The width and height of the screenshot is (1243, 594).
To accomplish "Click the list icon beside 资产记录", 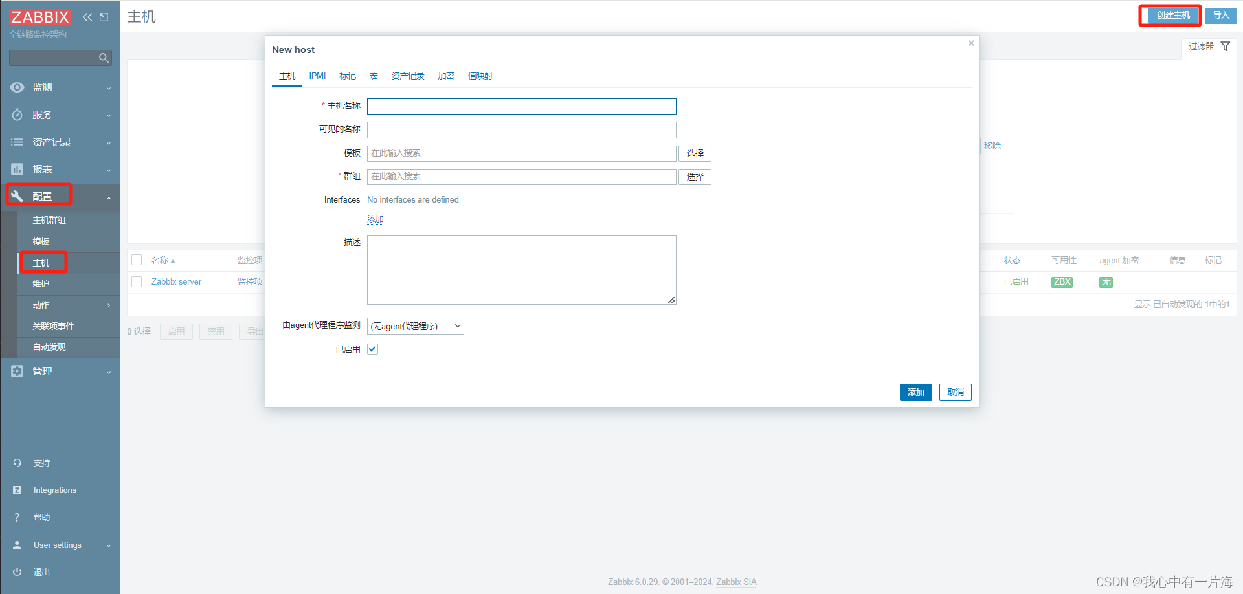I will [17, 142].
